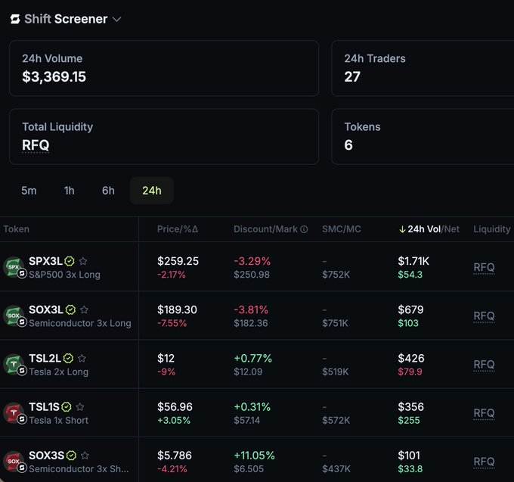Favorite SOX3S with the star
This screenshot has height=482, width=514.
coord(85,456)
